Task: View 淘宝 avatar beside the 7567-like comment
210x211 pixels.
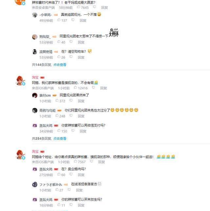Action: pos(21,155)
